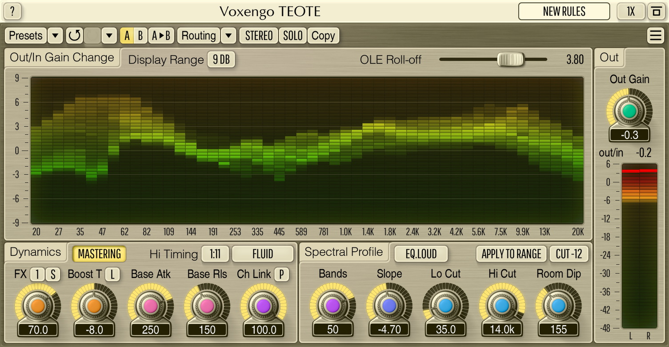The width and height of the screenshot is (669, 347).
Task: Toggle the FX 1 button
Action: tap(37, 274)
